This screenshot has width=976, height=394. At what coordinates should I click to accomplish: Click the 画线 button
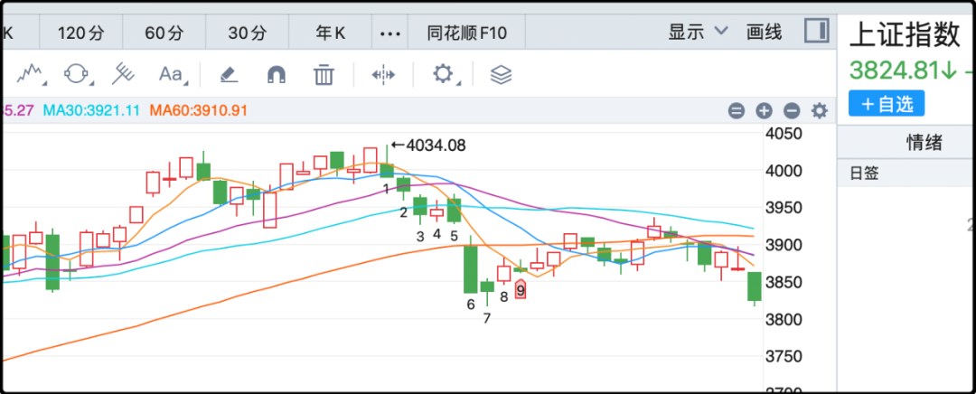(765, 32)
